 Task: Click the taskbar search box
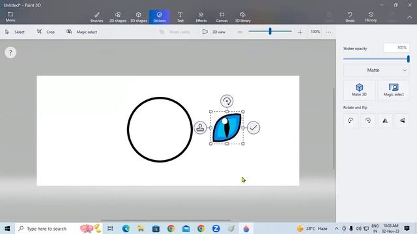(x=59, y=228)
